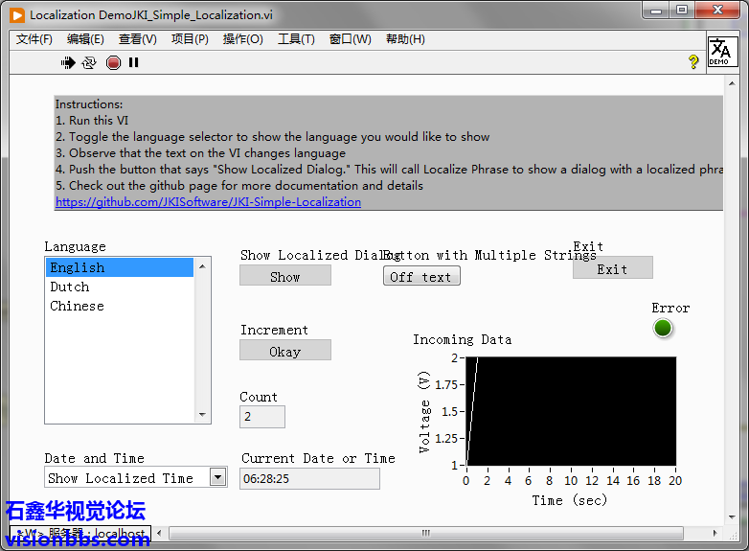Pause the VI with the pause icon
749x551 pixels.
coord(134,62)
